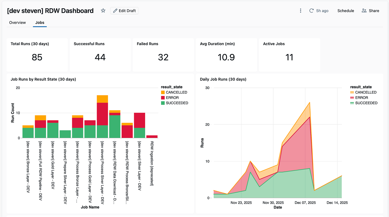Screen dimensions: 389x217
Task: Toggle SUCCEEDED series in Daily Job Runs legend
Action: pyautogui.click(x=364, y=103)
